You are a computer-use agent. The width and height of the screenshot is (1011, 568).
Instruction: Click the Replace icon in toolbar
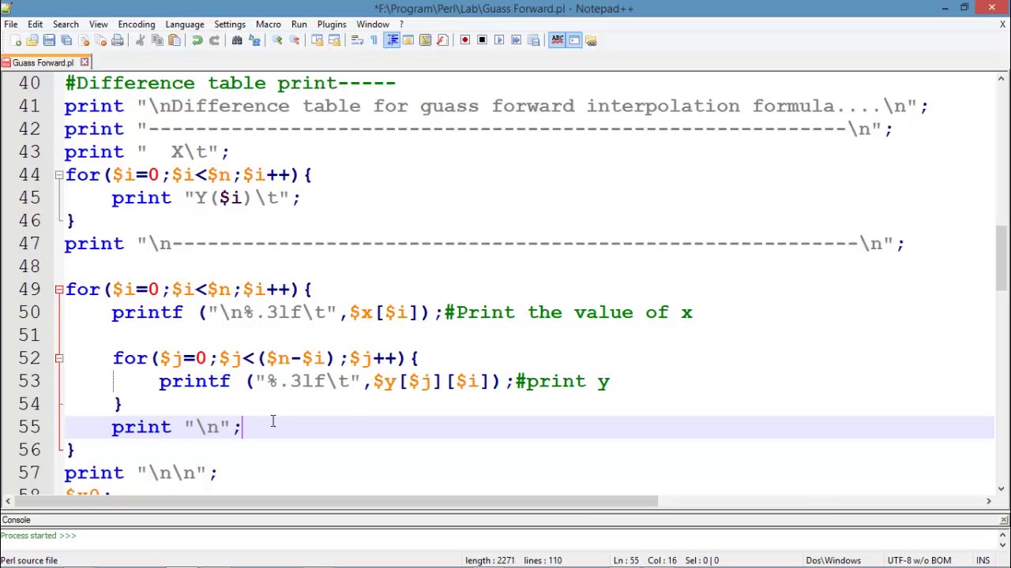(x=254, y=40)
